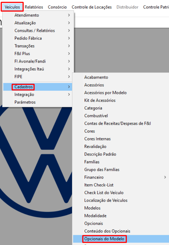Open the Controle Patri menu

(156, 7)
